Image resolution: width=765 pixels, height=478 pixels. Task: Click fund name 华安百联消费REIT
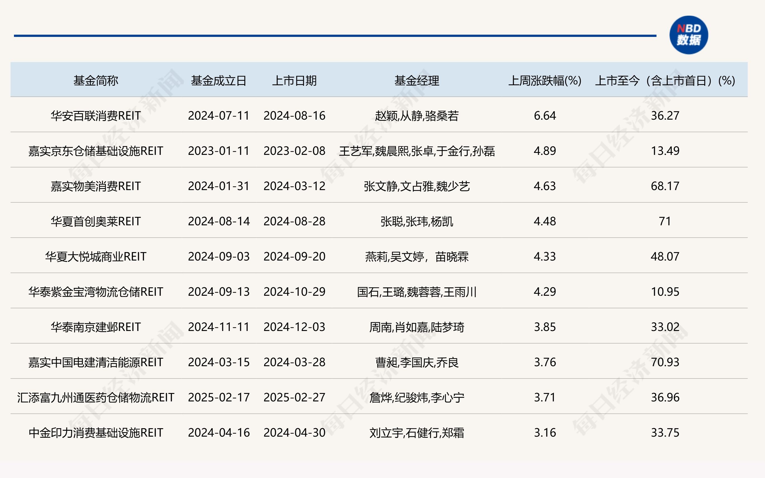(96, 116)
